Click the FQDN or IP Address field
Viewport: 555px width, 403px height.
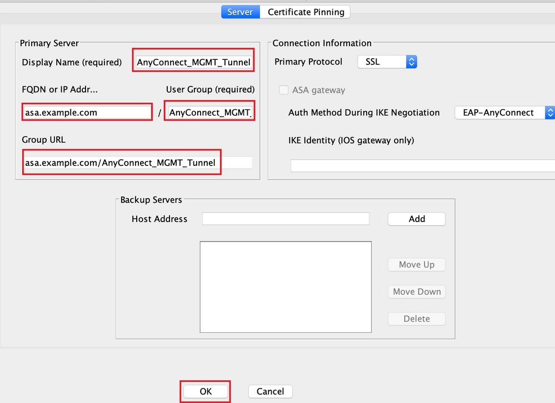[x=87, y=113]
